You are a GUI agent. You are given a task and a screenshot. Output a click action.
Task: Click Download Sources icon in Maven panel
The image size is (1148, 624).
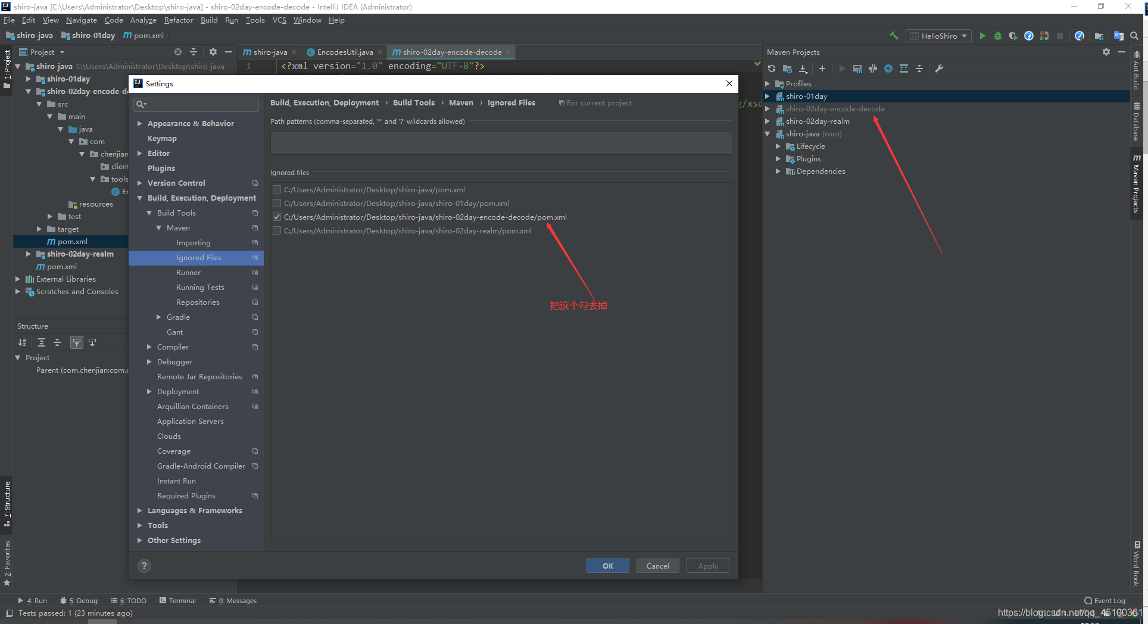click(803, 68)
